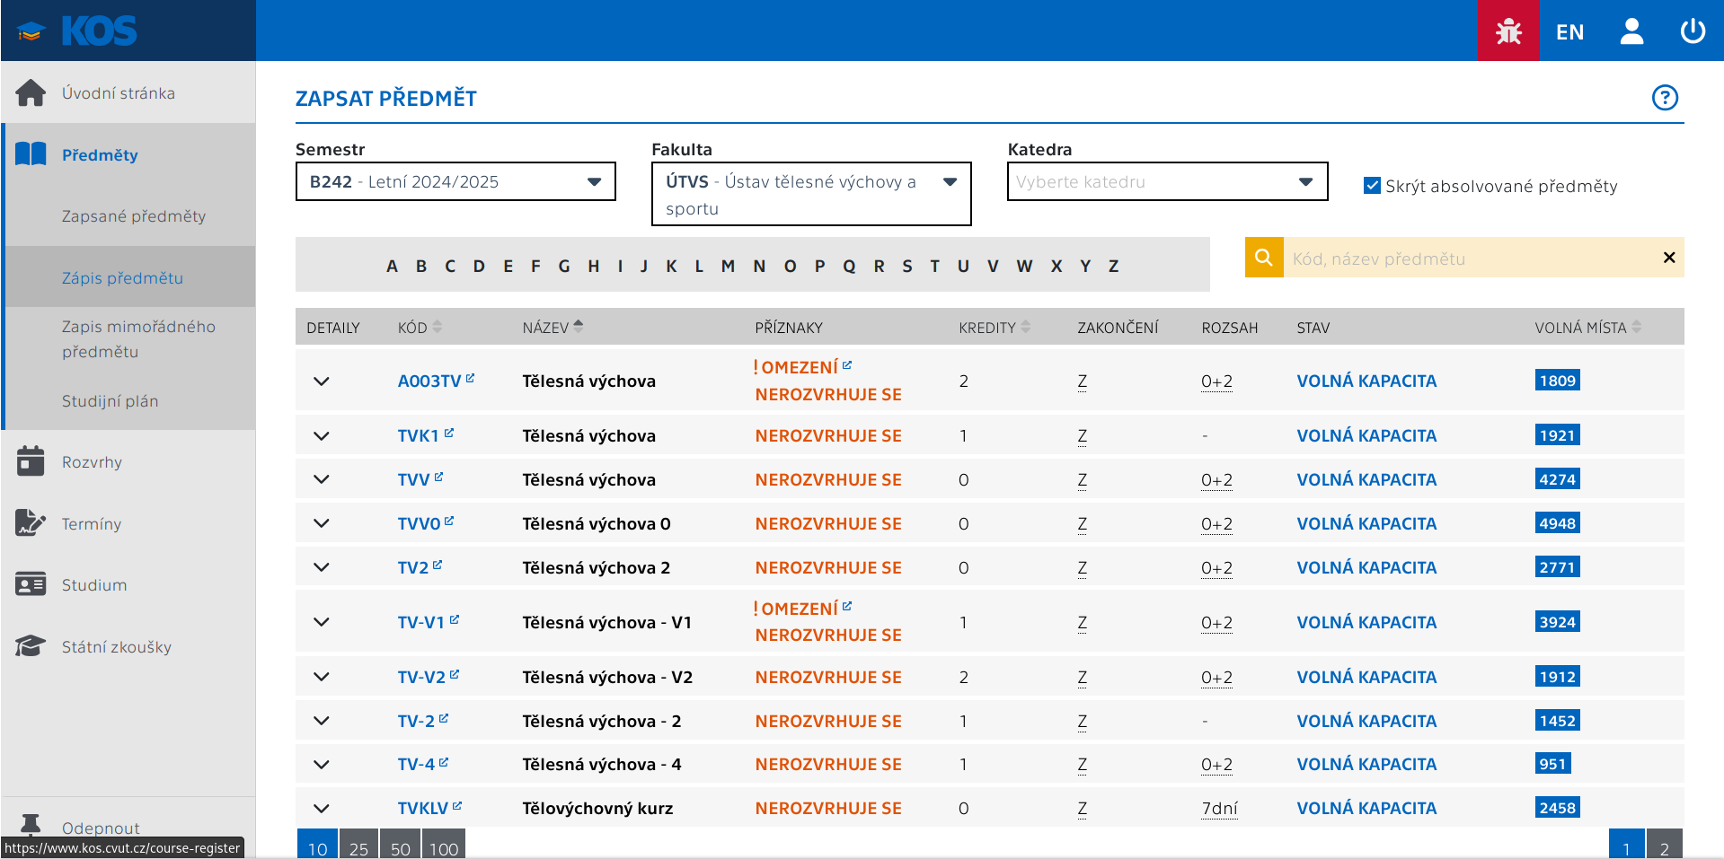The image size is (1724, 859).
Task: Click NEROZVRHUJE SE in TVV0 row
Action: (x=827, y=523)
